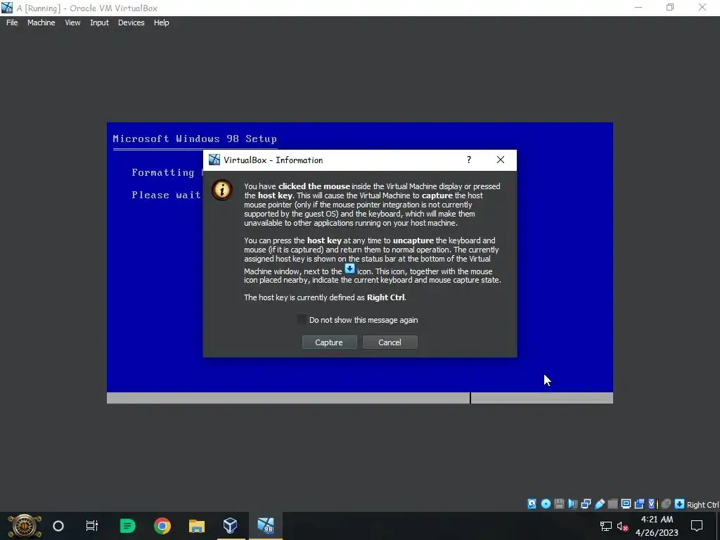720x540 pixels.
Task: Switch to VirtualBox Manager cube on taskbar
Action: point(231,526)
